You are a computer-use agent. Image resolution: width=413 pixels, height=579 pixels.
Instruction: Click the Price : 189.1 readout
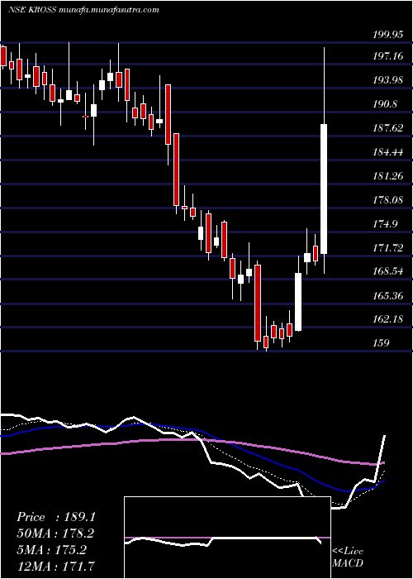click(56, 517)
